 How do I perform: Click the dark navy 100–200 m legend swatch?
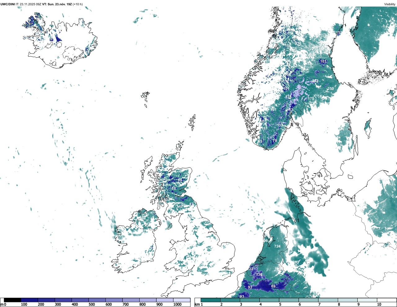click(x=29, y=300)
